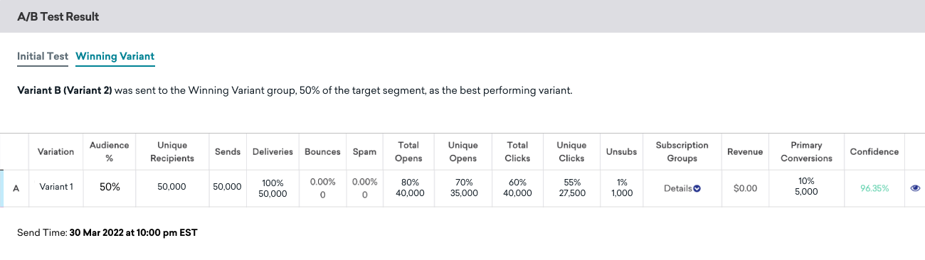925x260 pixels.
Task: Expand the Subscription Groups Details dropdown
Action: (x=682, y=188)
